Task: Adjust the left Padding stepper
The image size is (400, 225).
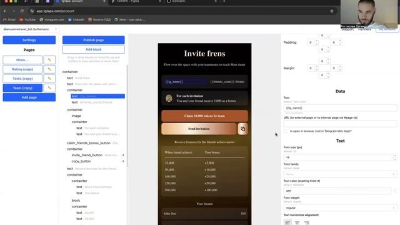Action: (316, 42)
